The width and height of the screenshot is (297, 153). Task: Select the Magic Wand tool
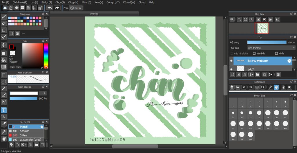pos(3,88)
